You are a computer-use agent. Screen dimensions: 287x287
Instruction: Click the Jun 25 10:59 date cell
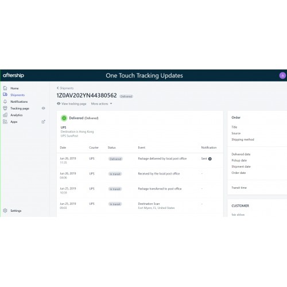click(68, 191)
